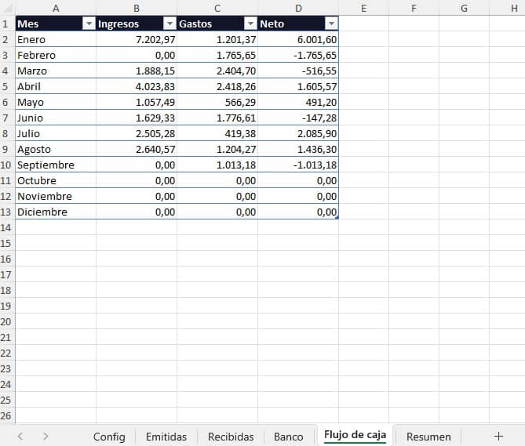The width and height of the screenshot is (525, 446).
Task: Click Abril's Ingresos cell 4.023,83
Action: coord(137,86)
